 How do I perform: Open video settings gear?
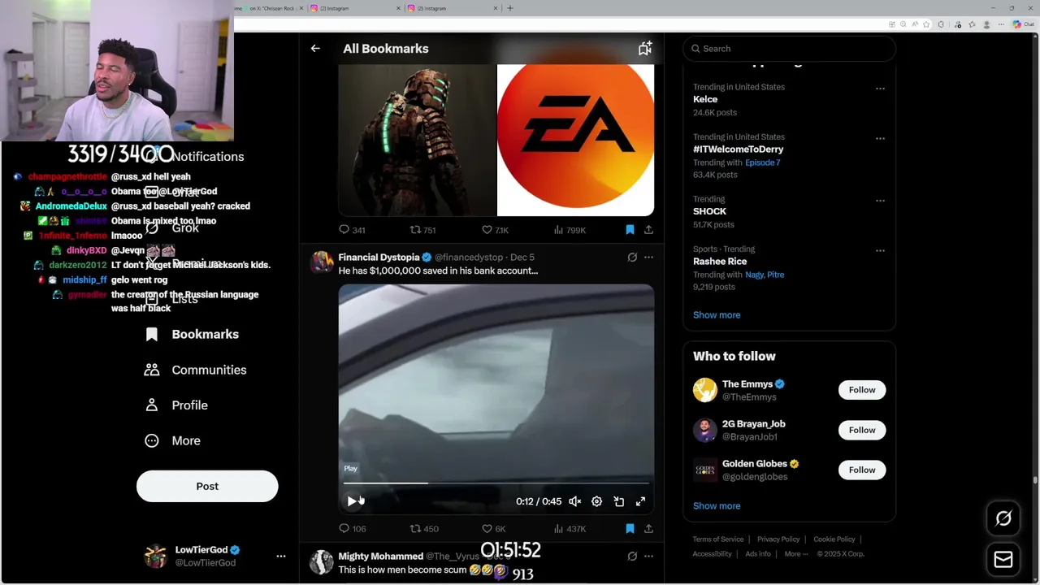[x=596, y=501]
